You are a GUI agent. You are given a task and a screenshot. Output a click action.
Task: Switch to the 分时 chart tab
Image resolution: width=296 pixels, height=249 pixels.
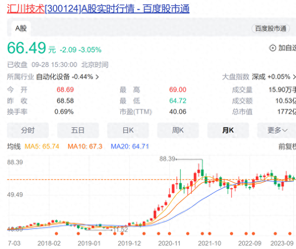28,130
